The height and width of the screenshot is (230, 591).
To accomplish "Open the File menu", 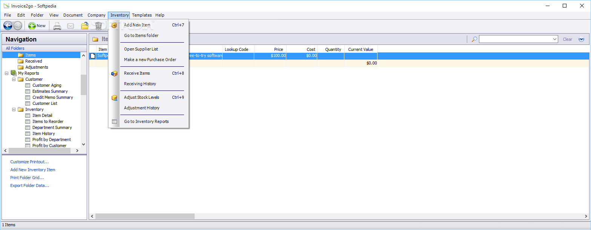I will pos(8,15).
